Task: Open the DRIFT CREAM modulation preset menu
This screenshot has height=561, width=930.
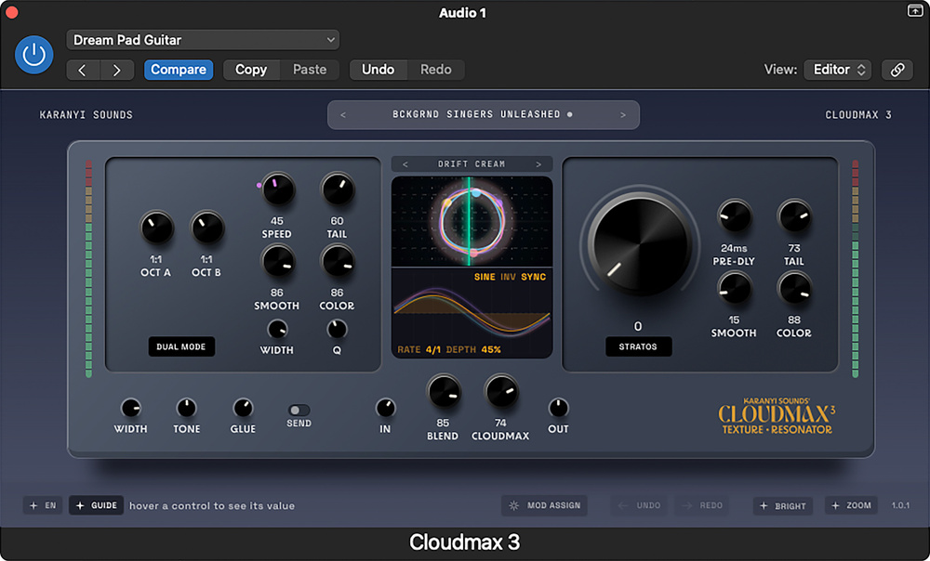Action: pos(472,164)
